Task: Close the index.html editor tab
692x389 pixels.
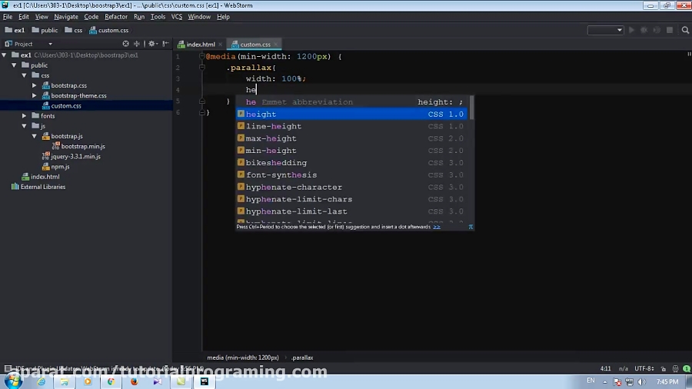Action: click(x=220, y=44)
